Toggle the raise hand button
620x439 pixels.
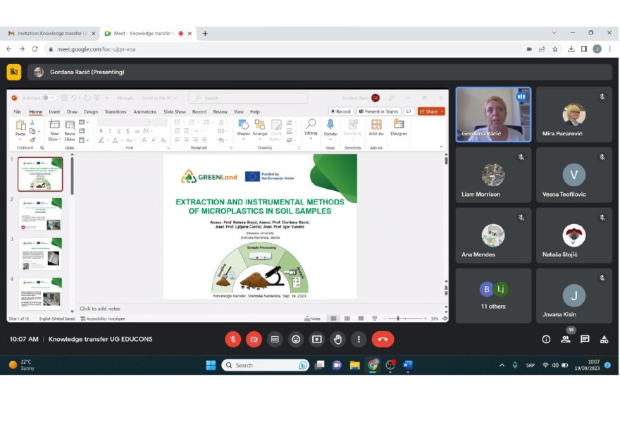[337, 340]
